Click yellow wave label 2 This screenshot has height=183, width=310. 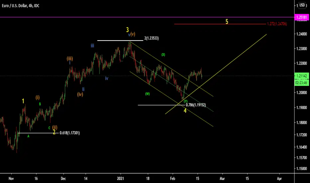pos(54,132)
